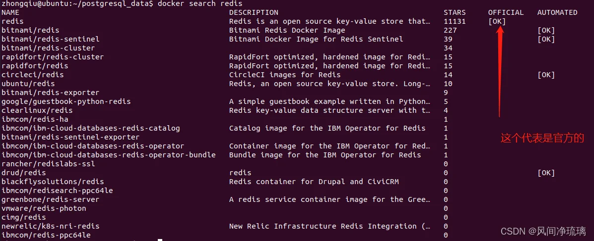Click the automated [OK] for bitnami/redis

[x=546, y=30]
